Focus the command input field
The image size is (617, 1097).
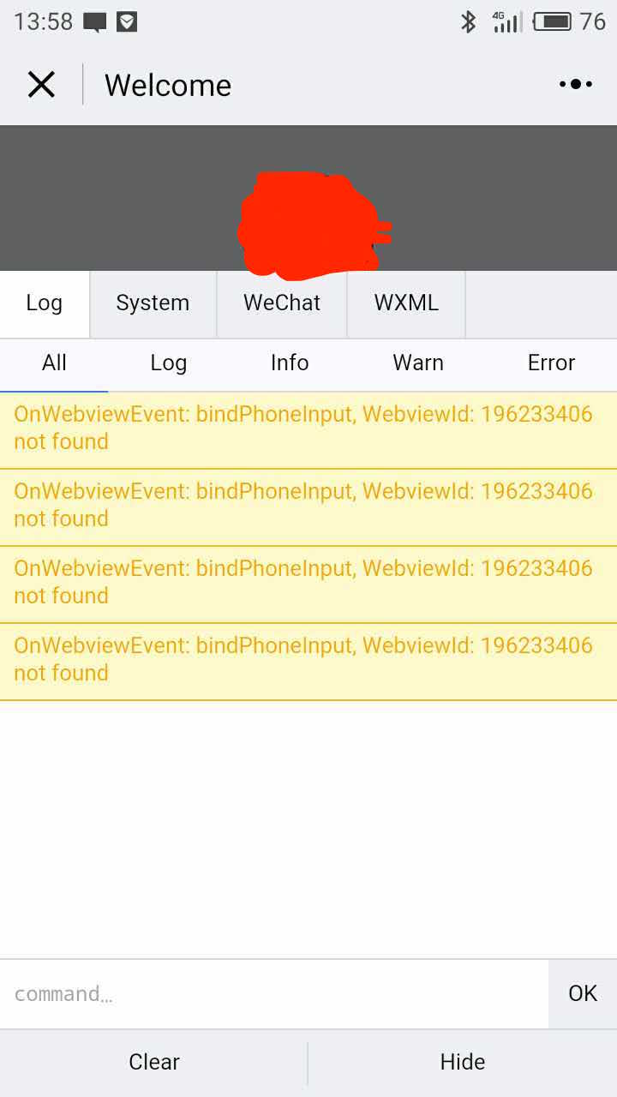click(x=274, y=994)
